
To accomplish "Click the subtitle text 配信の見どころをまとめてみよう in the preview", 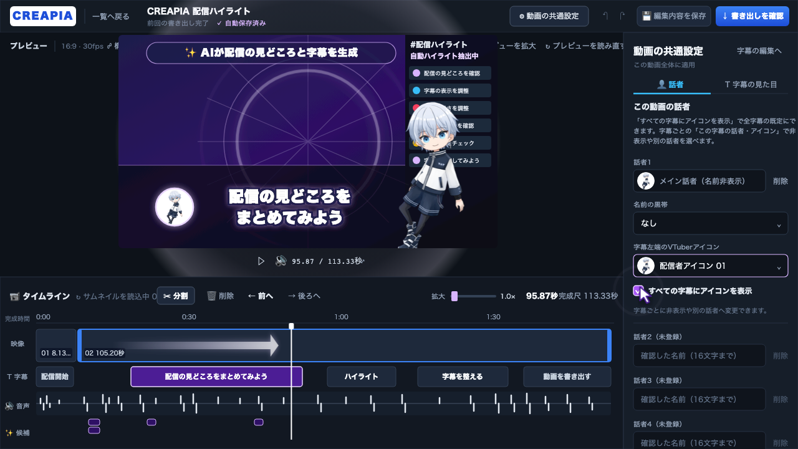I will [x=290, y=207].
